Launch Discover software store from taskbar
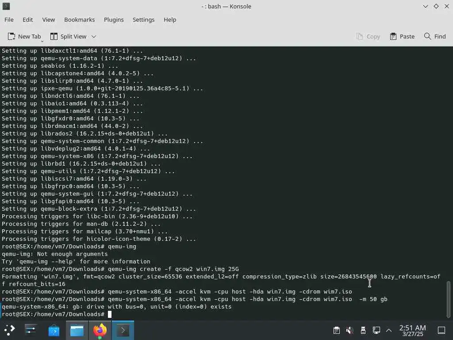 (x=54, y=330)
